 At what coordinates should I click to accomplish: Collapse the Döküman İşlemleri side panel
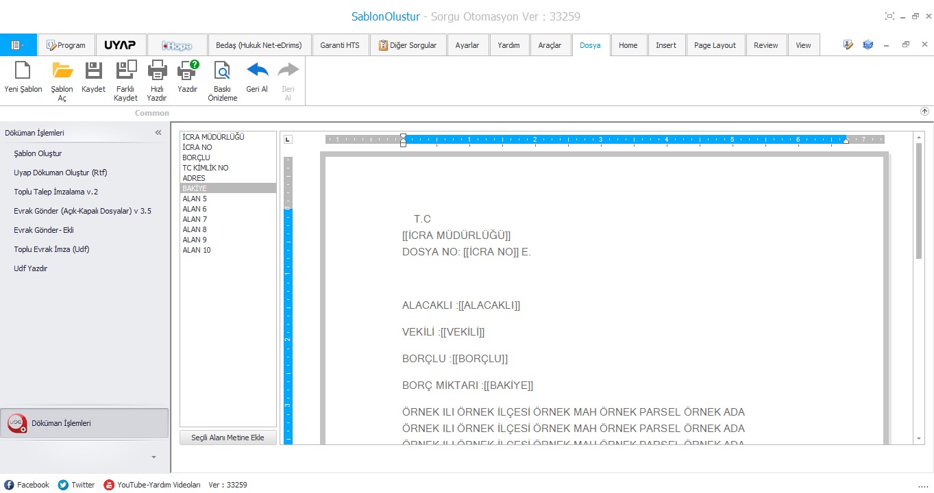tap(158, 133)
